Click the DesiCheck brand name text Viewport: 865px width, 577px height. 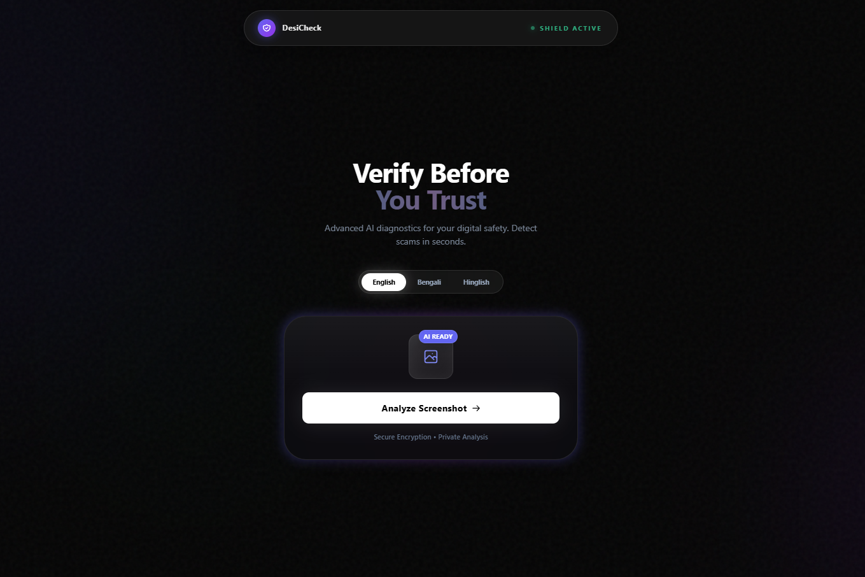pyautogui.click(x=302, y=28)
